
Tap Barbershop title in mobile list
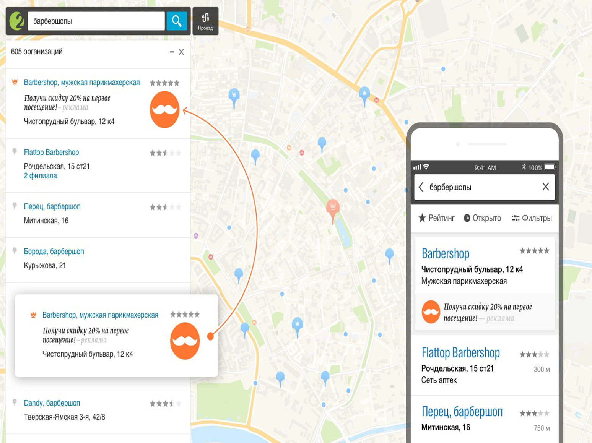(445, 254)
